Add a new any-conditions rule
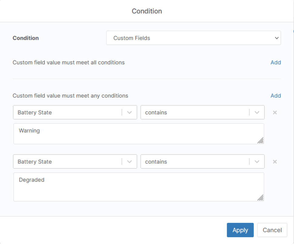The image size is (294, 245). pos(276,95)
